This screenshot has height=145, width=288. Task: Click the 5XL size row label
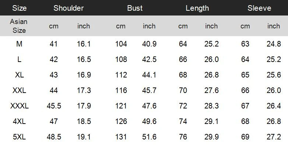point(19,137)
